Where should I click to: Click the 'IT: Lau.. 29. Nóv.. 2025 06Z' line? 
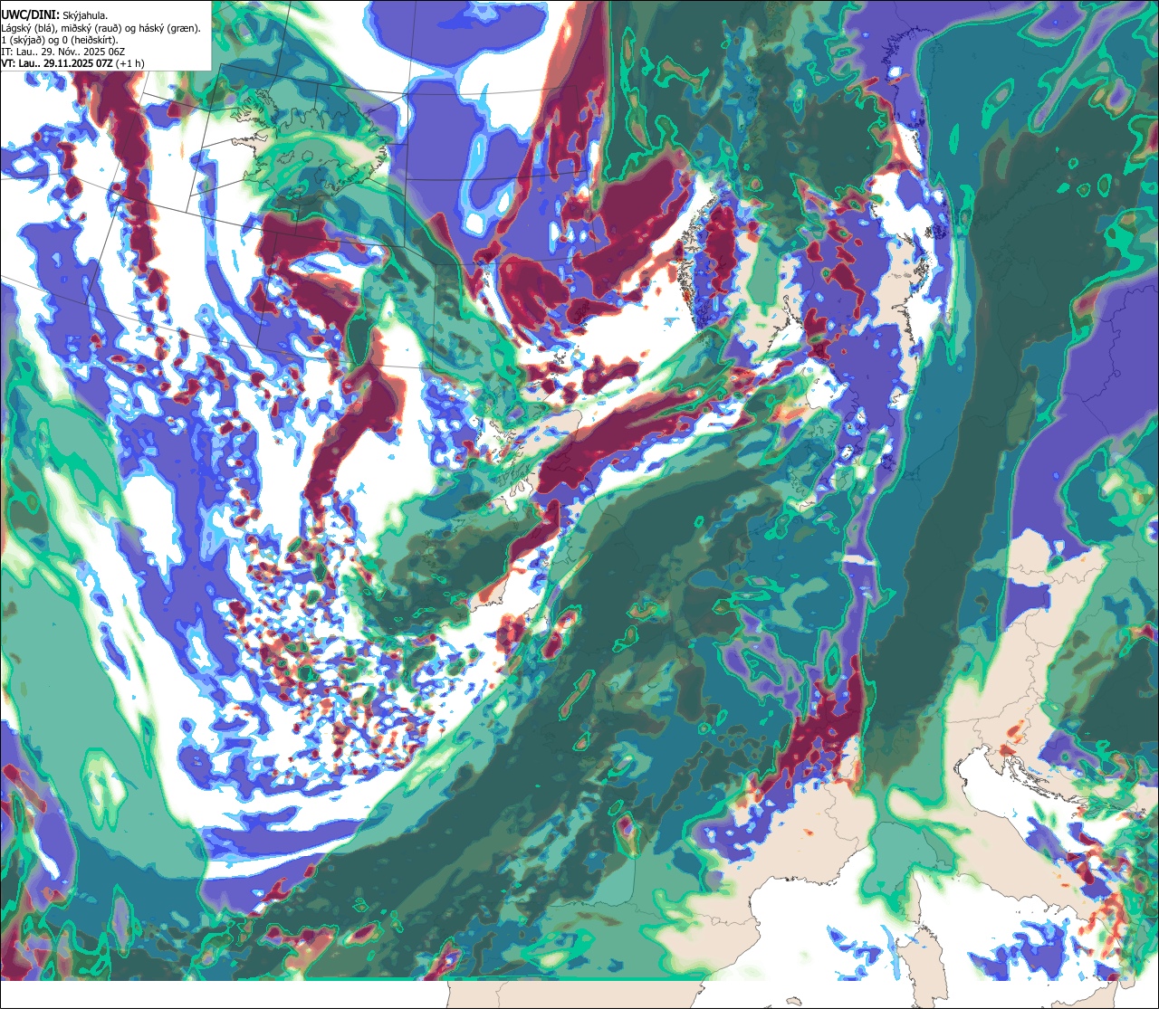point(63,52)
